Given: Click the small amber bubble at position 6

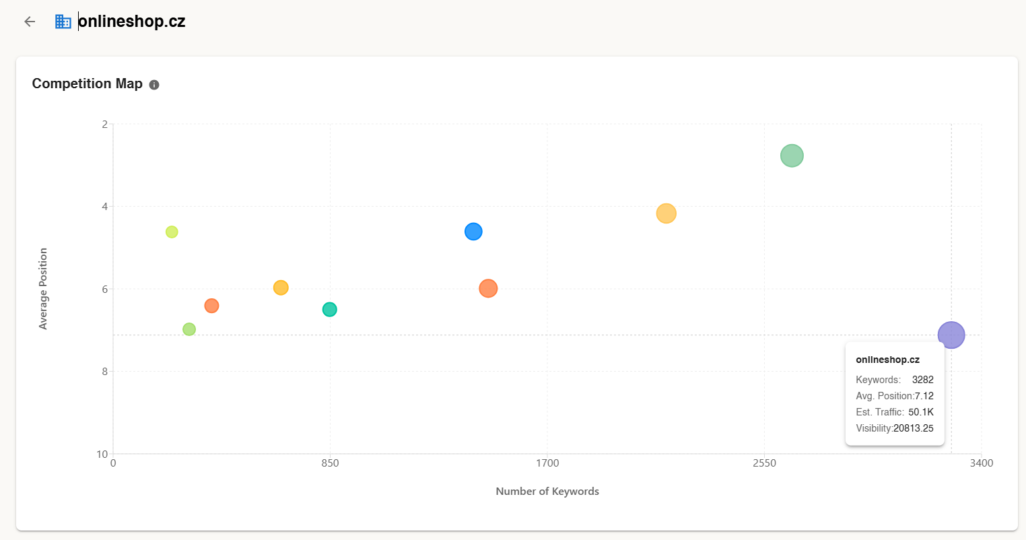Looking at the screenshot, I should 281,288.
